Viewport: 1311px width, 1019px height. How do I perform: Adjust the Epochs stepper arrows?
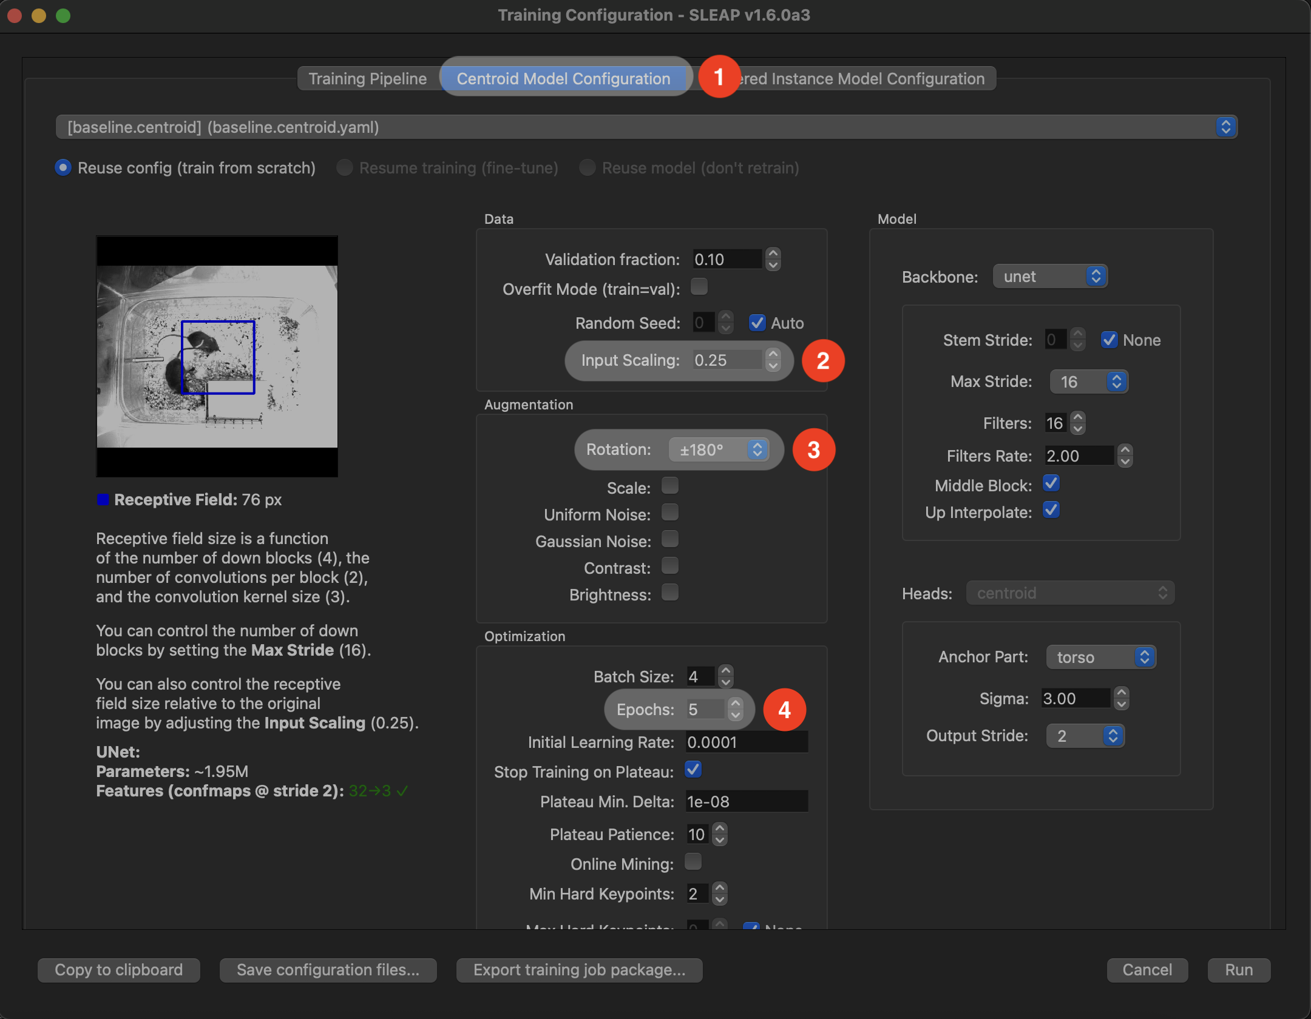pos(735,709)
